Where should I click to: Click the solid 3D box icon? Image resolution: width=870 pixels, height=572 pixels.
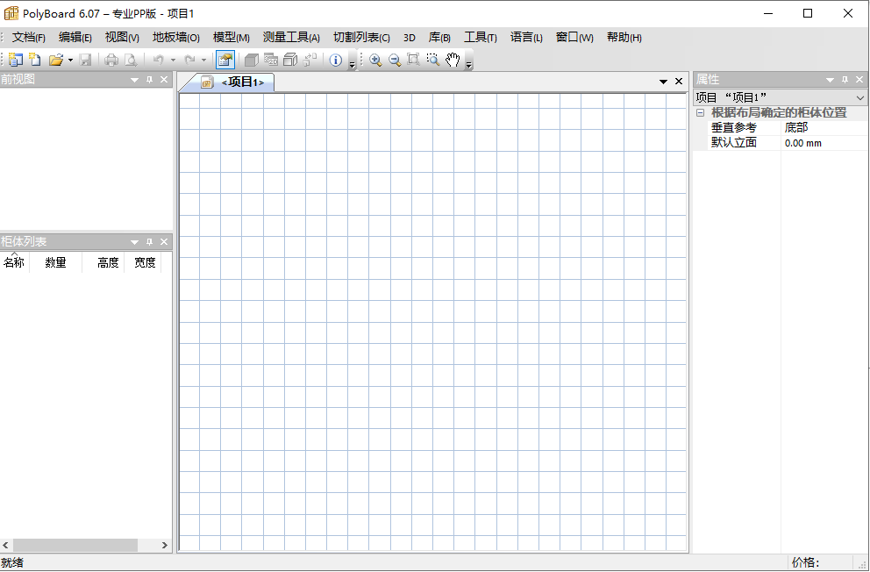[x=252, y=60]
